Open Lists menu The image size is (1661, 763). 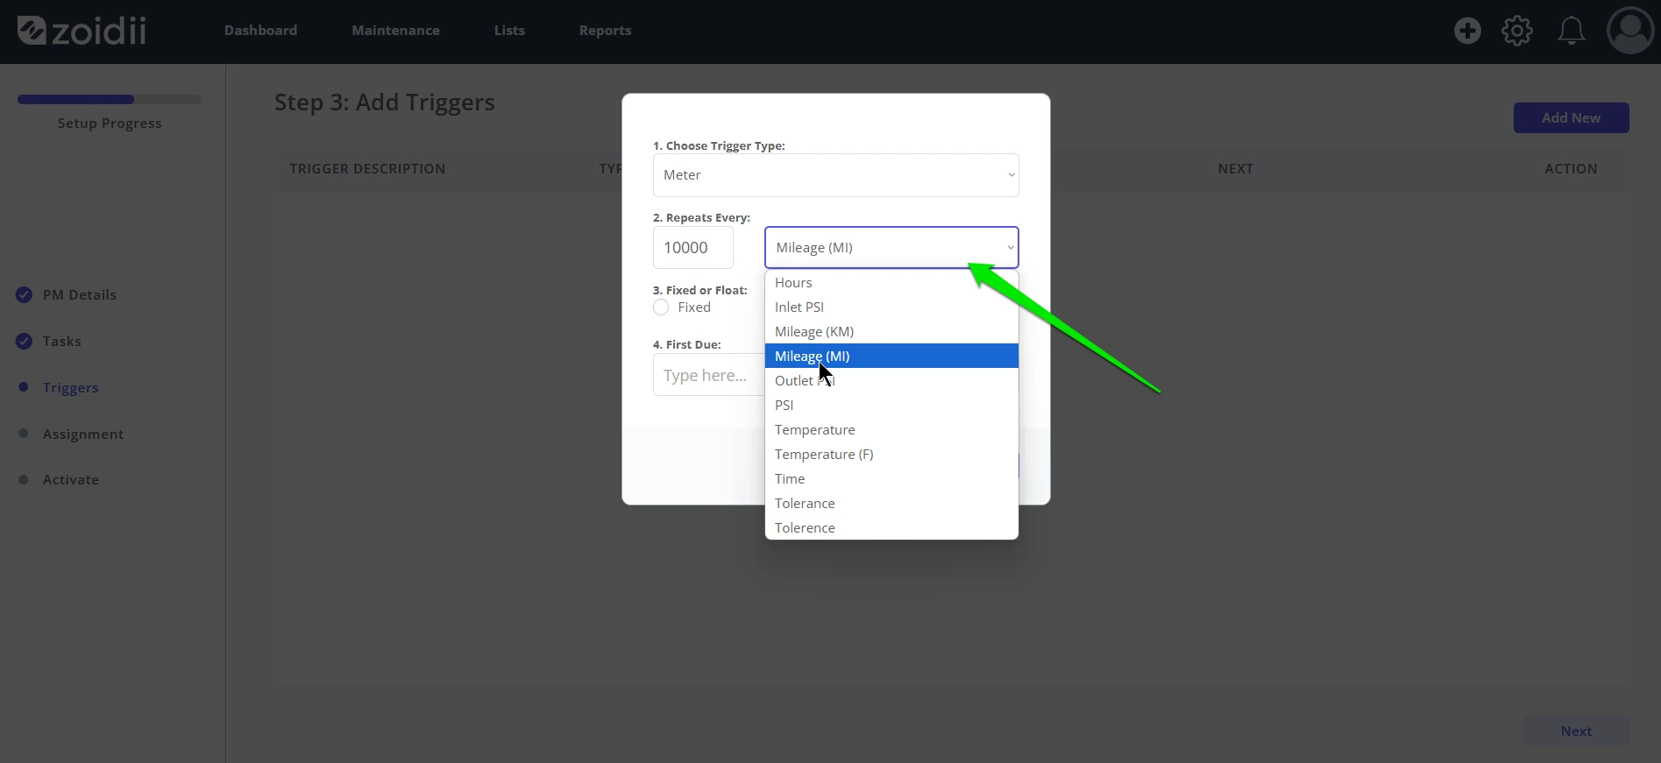[x=509, y=31]
